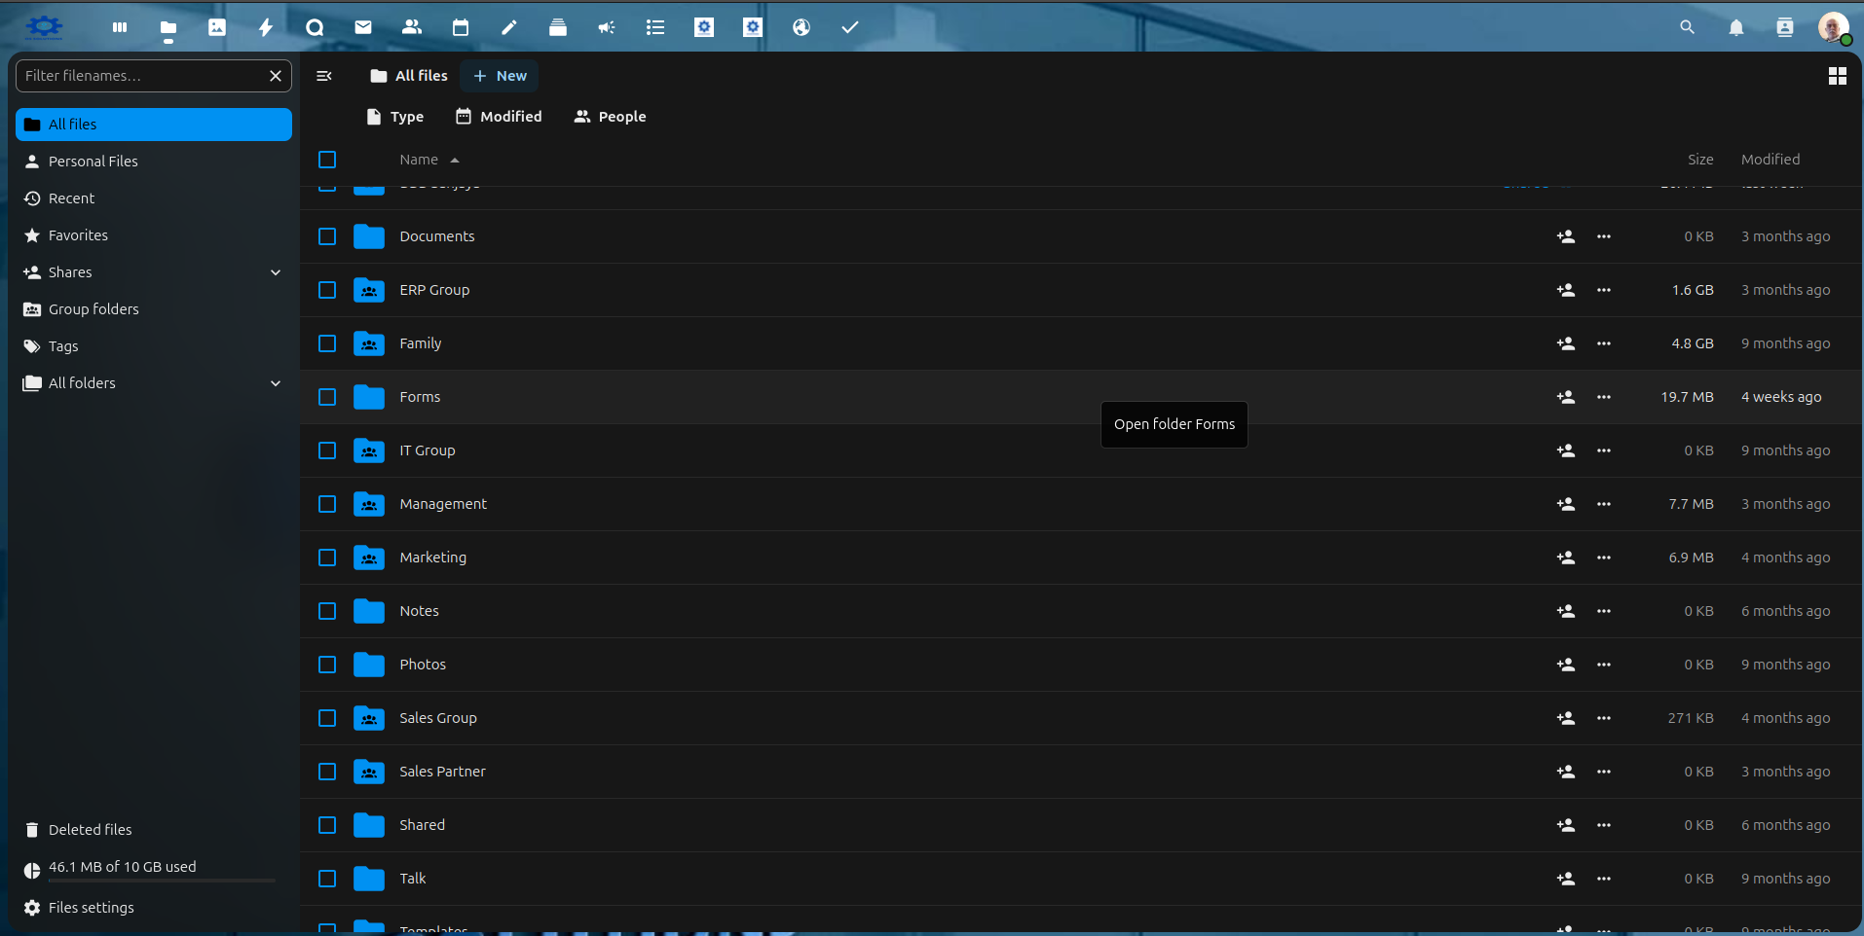Tick the checkbox for Marketing folder
Viewport: 1864px width, 936px height.
327,558
